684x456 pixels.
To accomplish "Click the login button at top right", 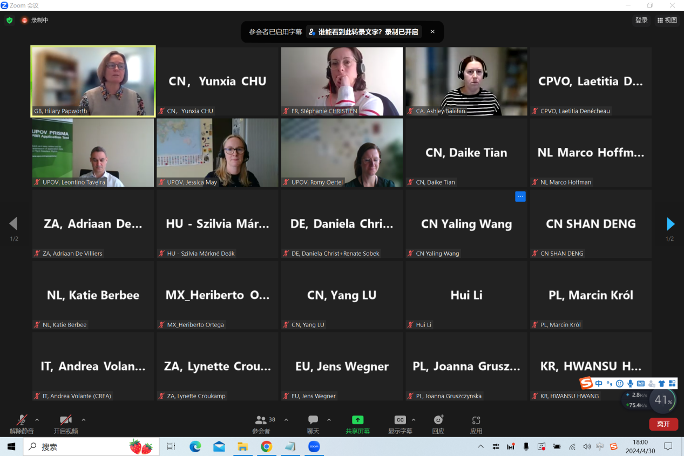I will point(641,21).
